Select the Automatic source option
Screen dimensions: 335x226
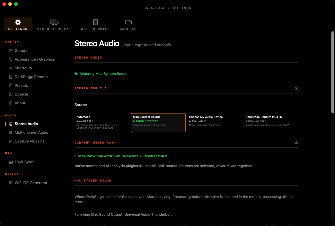click(x=102, y=123)
